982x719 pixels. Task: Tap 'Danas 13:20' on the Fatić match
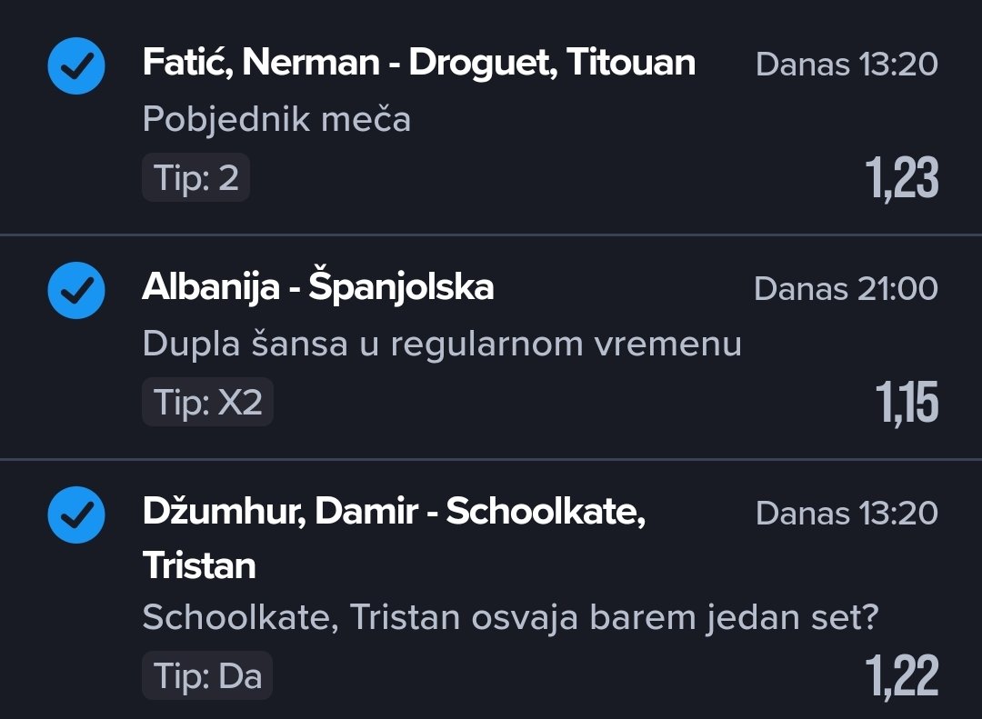coord(847,65)
